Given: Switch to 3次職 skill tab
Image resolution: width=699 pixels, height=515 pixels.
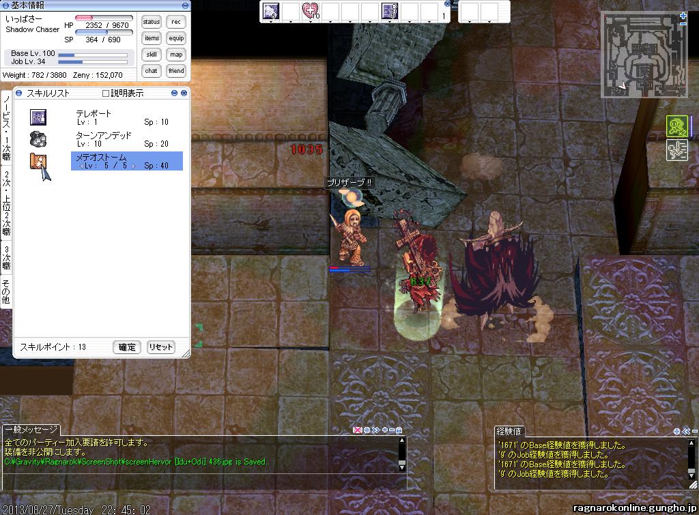Looking at the screenshot, I should [x=6, y=258].
